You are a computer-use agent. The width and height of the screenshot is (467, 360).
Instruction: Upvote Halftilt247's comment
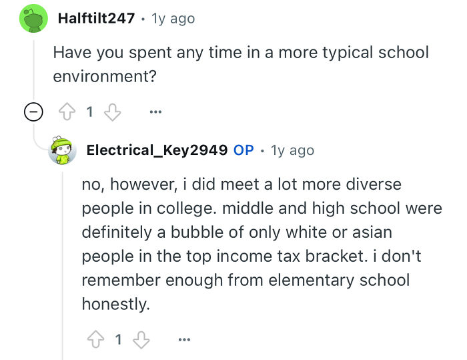pos(68,113)
